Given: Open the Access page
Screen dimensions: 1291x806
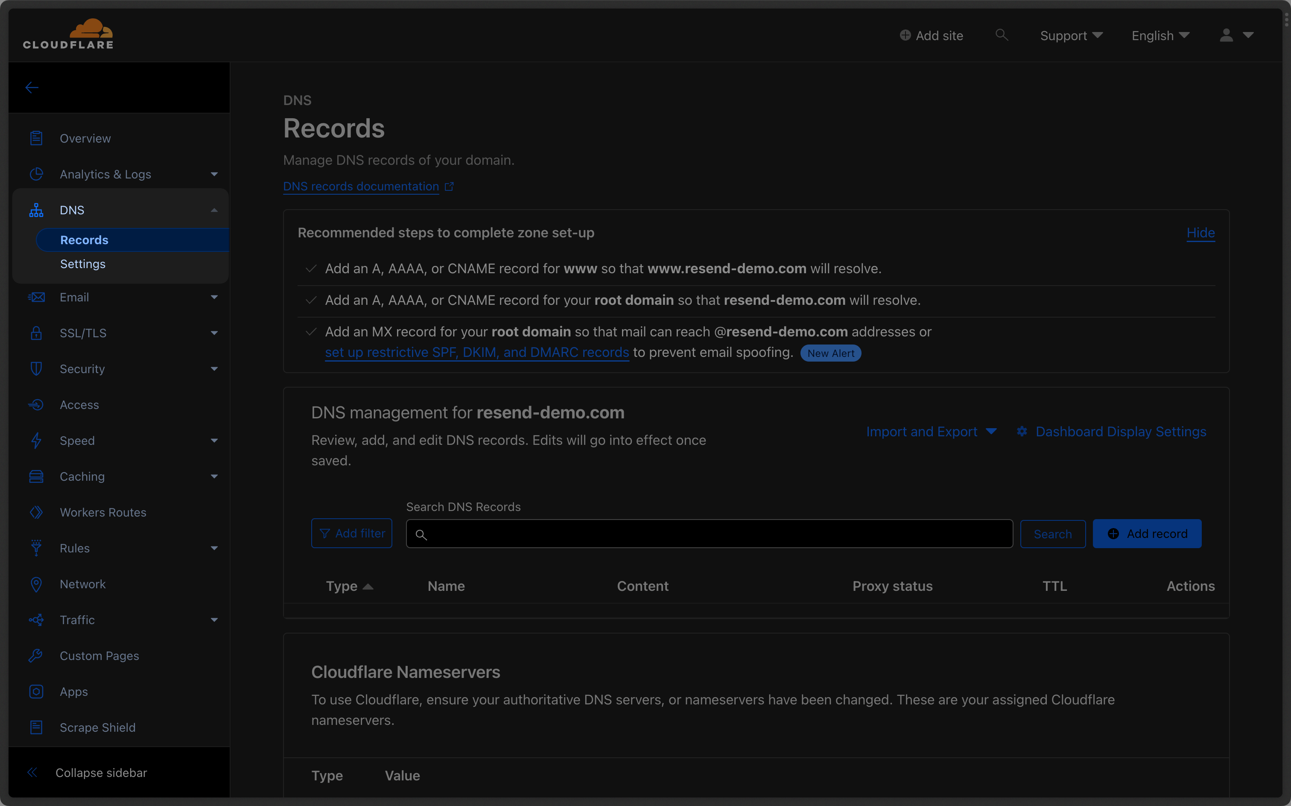Looking at the screenshot, I should [79, 405].
